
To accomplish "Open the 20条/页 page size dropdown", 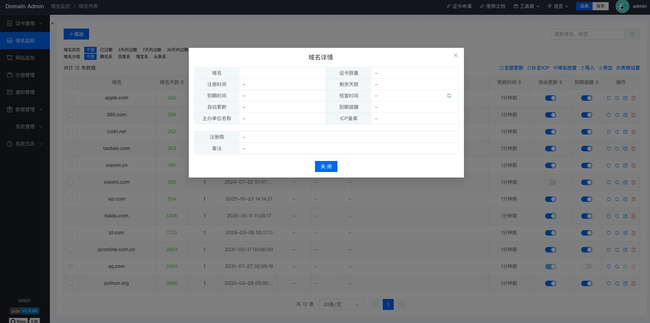I will point(341,304).
